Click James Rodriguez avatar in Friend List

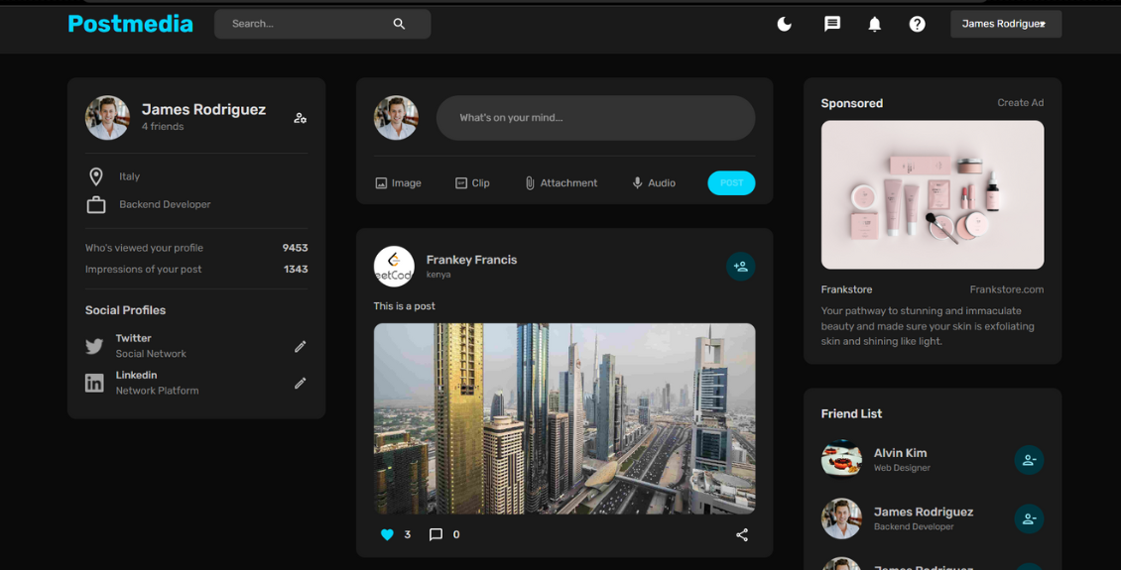pyautogui.click(x=841, y=518)
